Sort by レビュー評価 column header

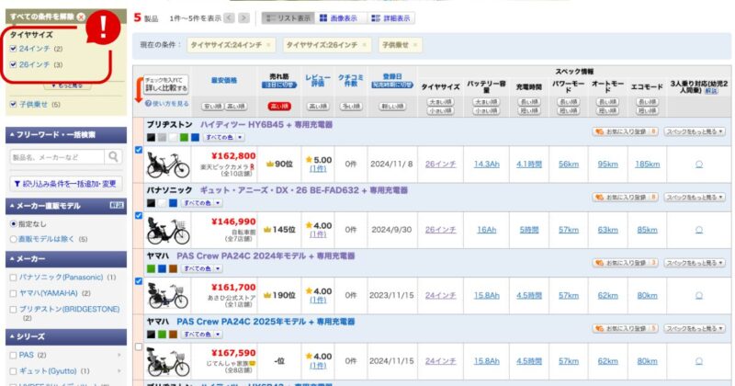(x=318, y=81)
